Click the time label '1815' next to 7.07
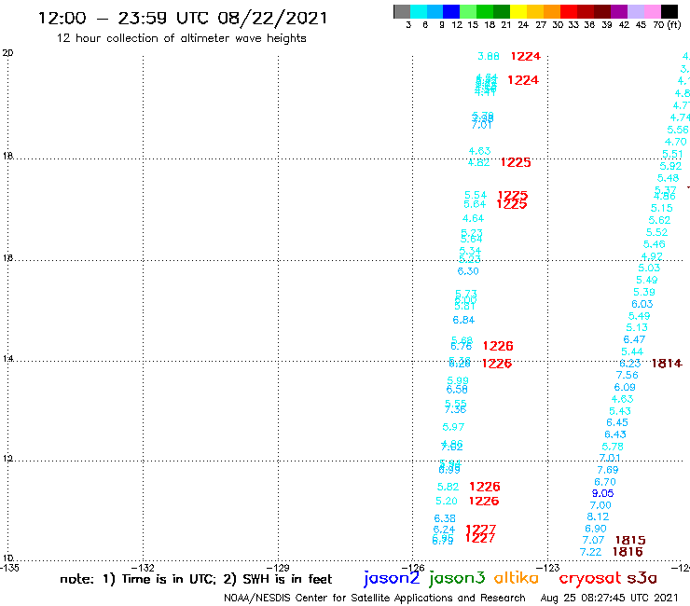This screenshot has width=690, height=606. [630, 540]
